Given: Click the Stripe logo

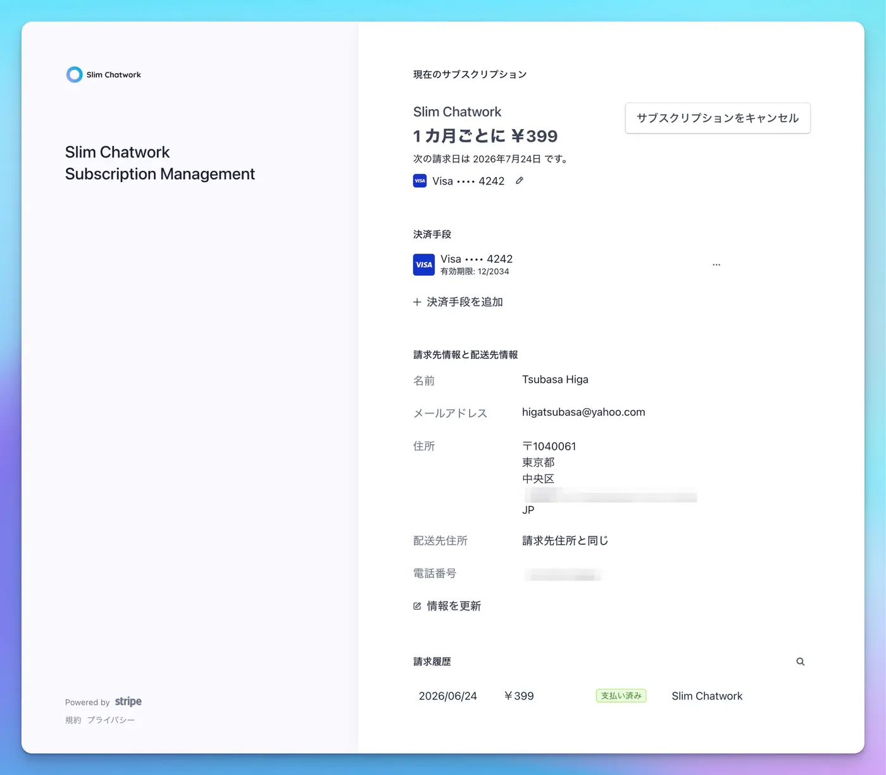Looking at the screenshot, I should [128, 702].
